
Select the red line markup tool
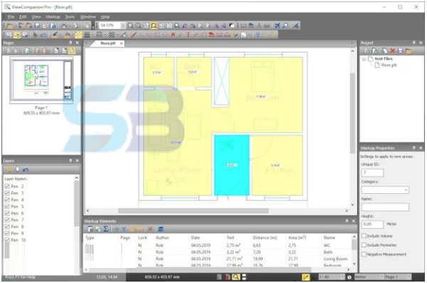click(x=134, y=35)
